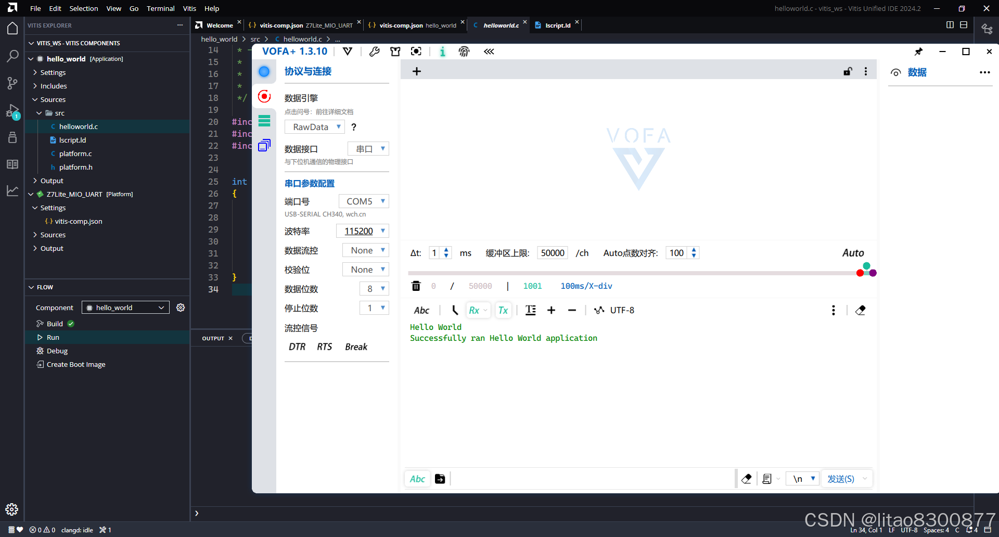Click Break signal button
Image resolution: width=999 pixels, height=537 pixels.
(x=356, y=347)
